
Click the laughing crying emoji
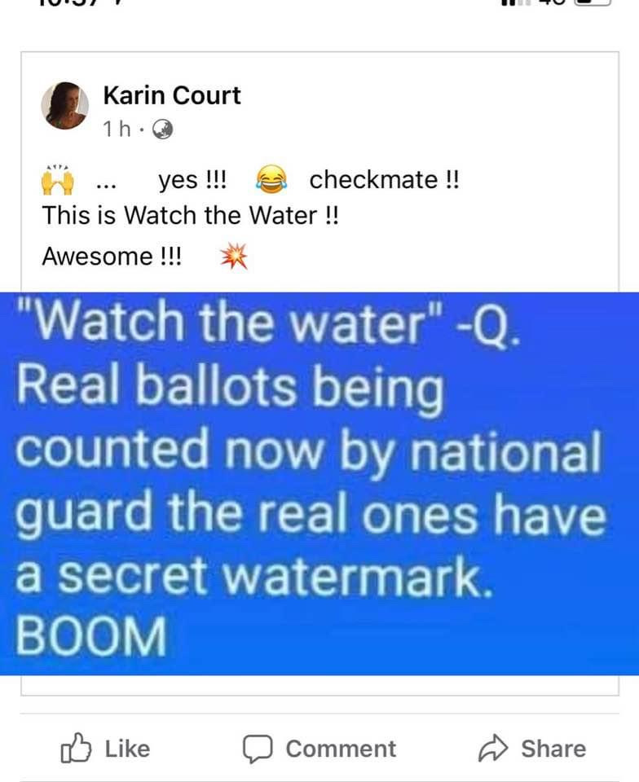[x=271, y=179]
